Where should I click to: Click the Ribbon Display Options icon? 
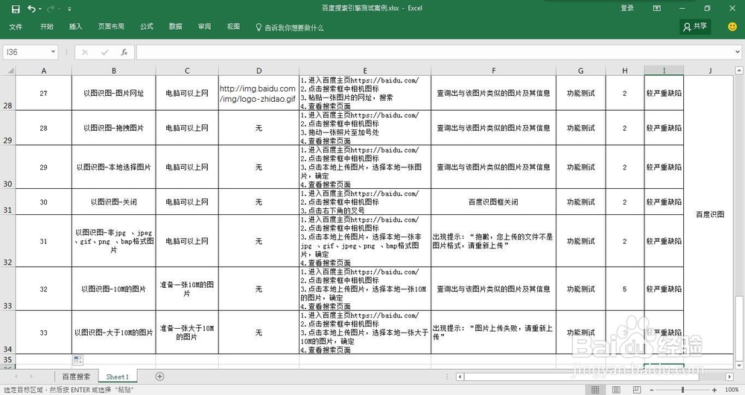[657, 8]
